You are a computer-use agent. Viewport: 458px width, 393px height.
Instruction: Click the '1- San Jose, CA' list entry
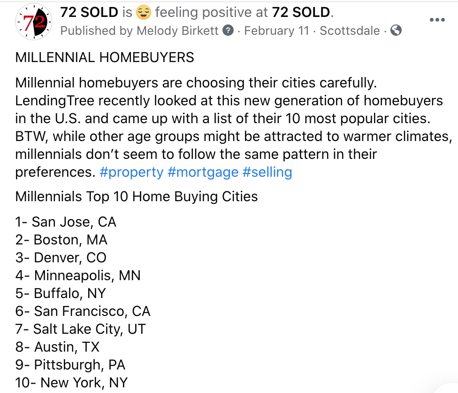pyautogui.click(x=66, y=222)
